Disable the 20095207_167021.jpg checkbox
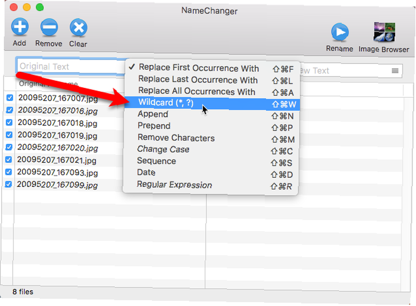The image size is (416, 306). [x=9, y=159]
